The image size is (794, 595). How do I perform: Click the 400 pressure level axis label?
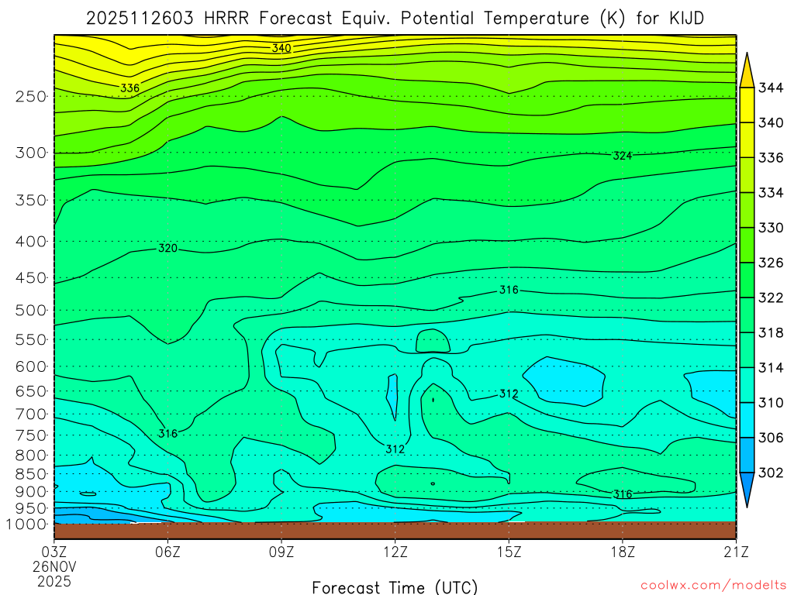pyautogui.click(x=31, y=242)
